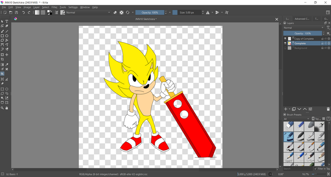This screenshot has width=331, height=177.
Task: Click the brush preset Search field
Action: 298,169
